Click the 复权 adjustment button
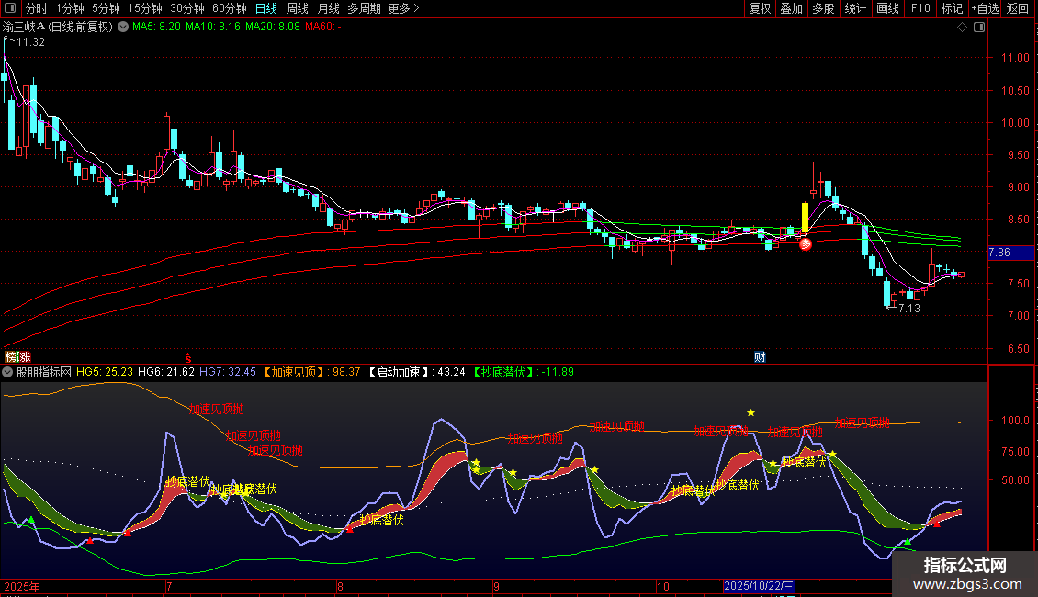1038x597 pixels. [761, 8]
